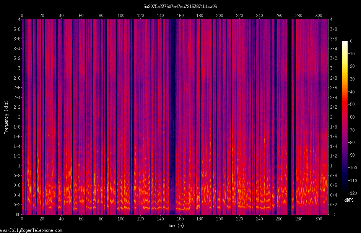Click the "-120" label on the dBFS scale
Image resolution: width=361 pixels, height=233 pixels.
point(352,193)
